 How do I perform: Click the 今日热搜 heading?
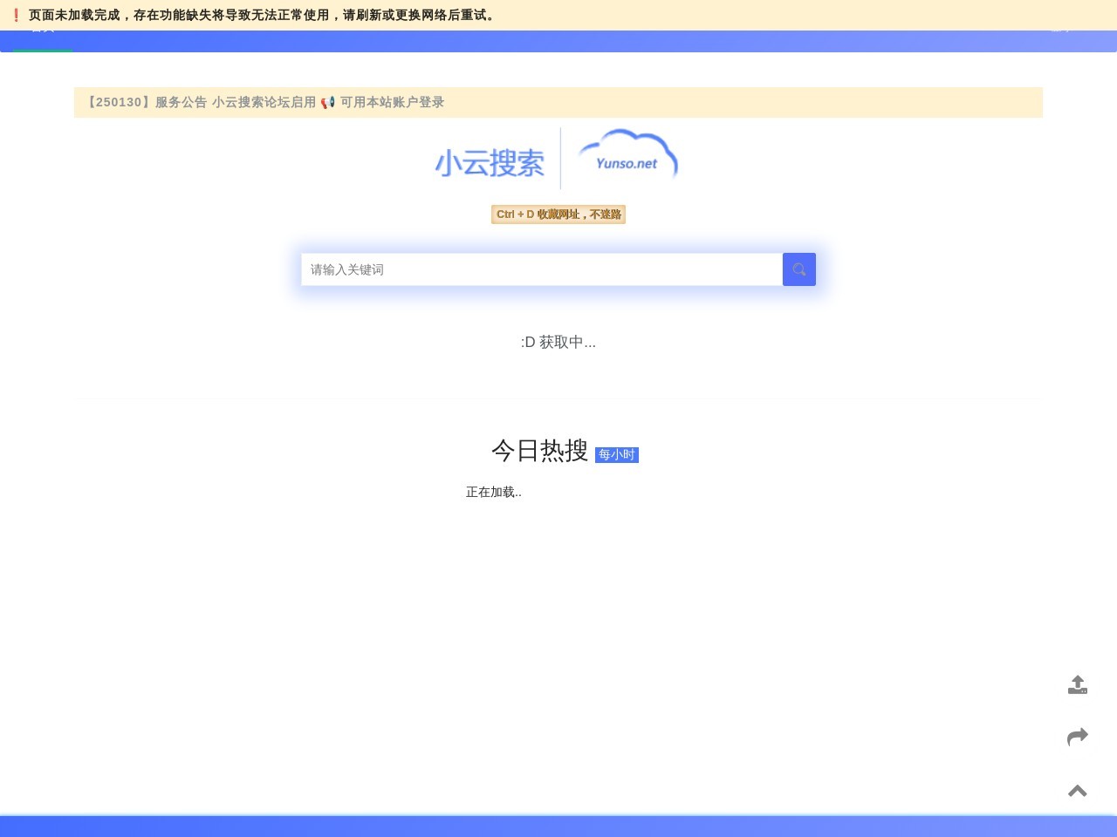(x=539, y=451)
